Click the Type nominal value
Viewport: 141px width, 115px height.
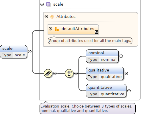click(109, 60)
